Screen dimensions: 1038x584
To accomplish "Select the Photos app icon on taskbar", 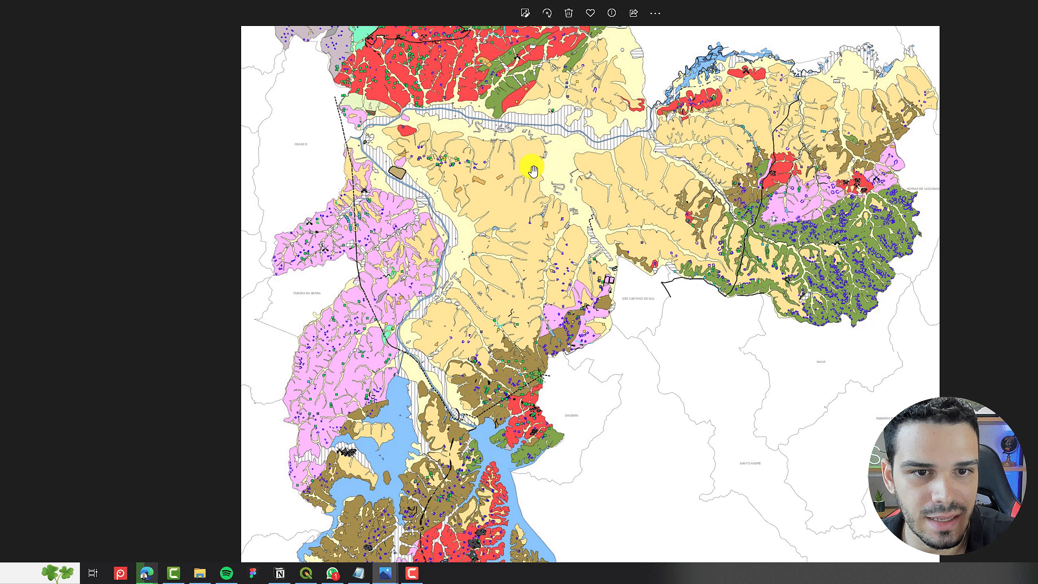I will click(x=385, y=573).
